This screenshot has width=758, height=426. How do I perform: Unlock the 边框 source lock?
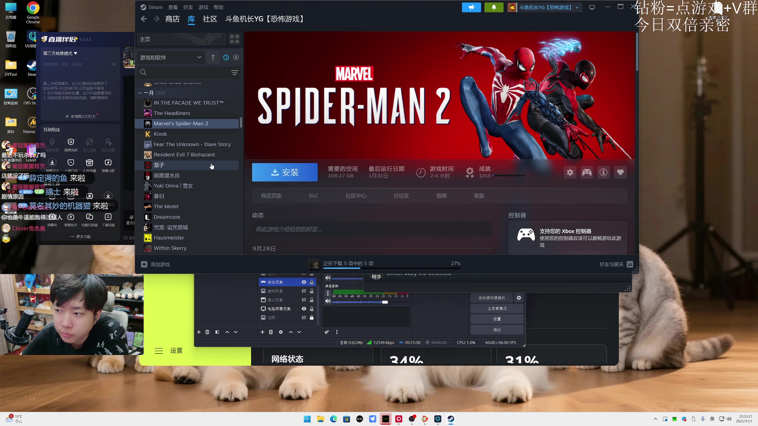click(x=312, y=318)
